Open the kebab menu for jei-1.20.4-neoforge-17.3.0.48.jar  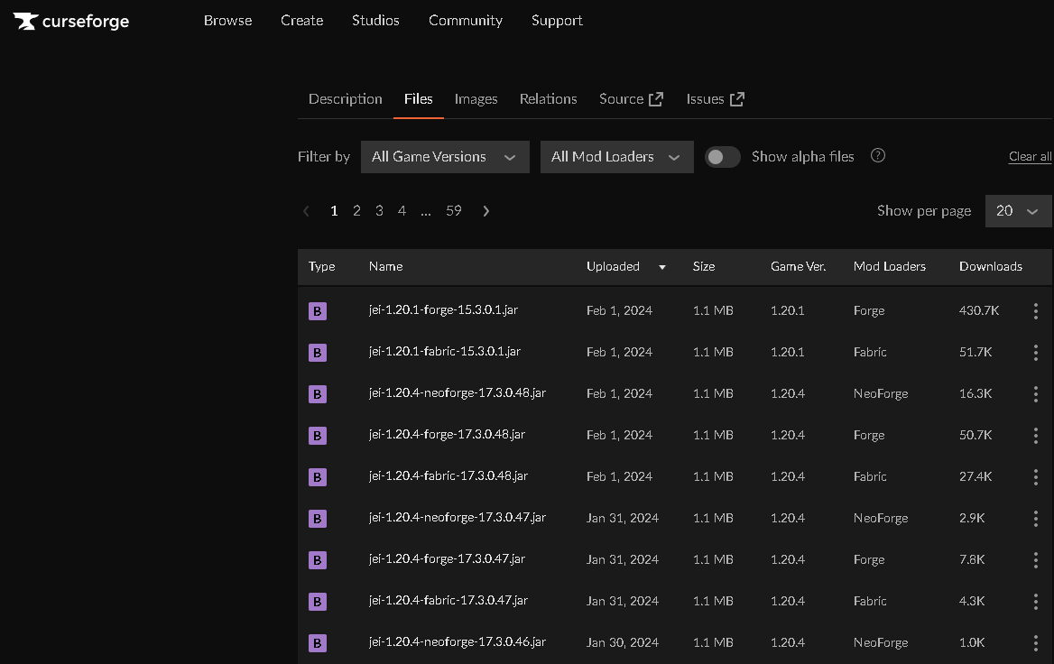(x=1035, y=393)
